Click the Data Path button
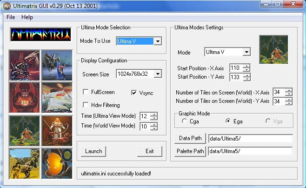This screenshot has height=188, width=306. (190, 138)
